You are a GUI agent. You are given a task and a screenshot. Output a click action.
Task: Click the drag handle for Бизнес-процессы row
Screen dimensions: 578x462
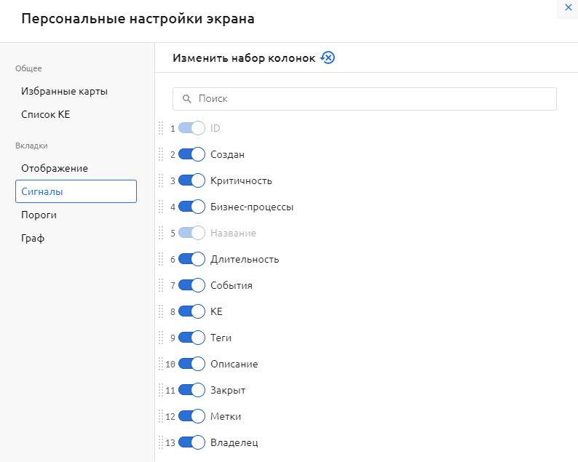tap(161, 207)
